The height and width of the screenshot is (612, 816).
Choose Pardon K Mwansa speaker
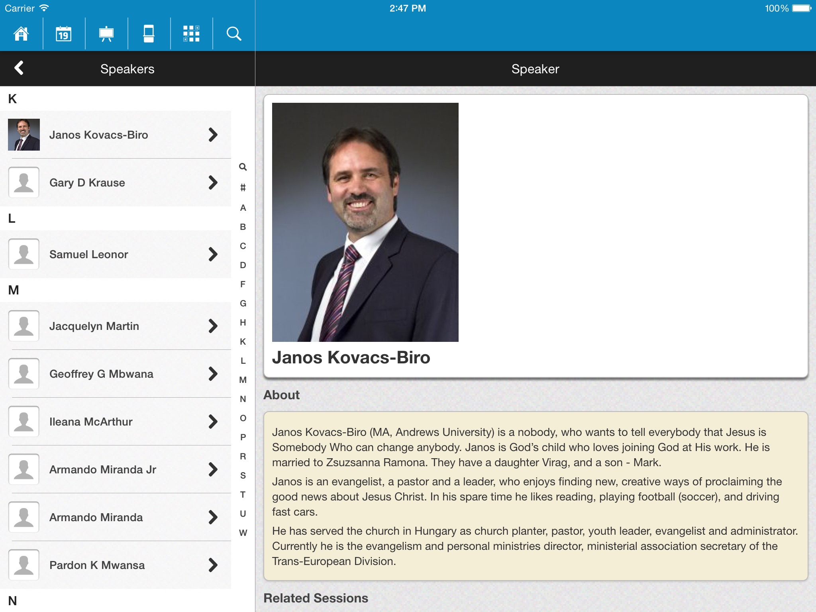[x=97, y=565]
